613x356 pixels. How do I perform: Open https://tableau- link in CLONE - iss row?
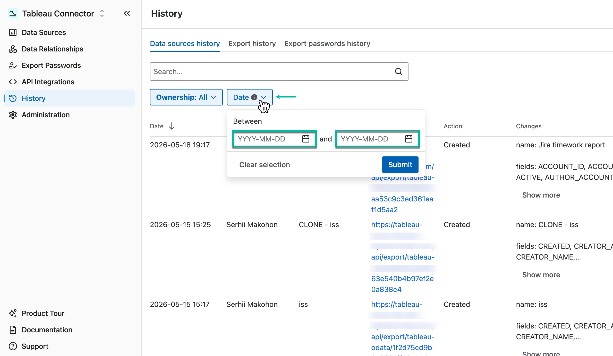coord(397,225)
